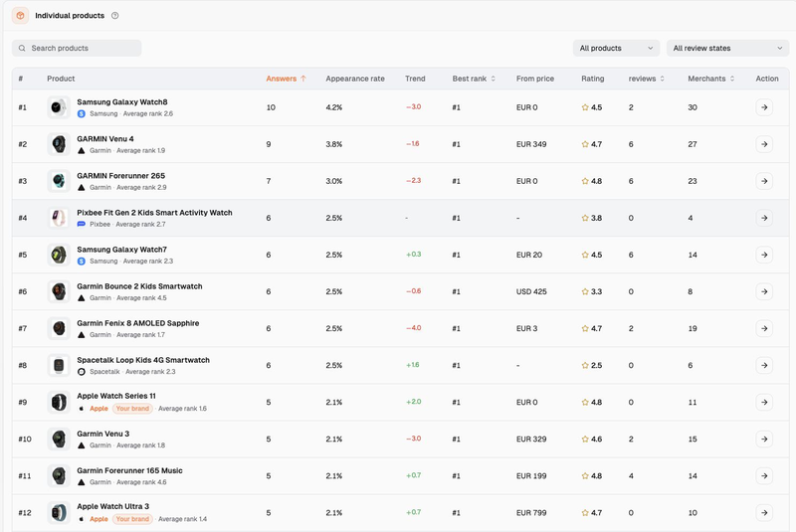796x532 pixels.
Task: Click Samsung brand logo under Galaxy Watch8
Action: pos(82,114)
